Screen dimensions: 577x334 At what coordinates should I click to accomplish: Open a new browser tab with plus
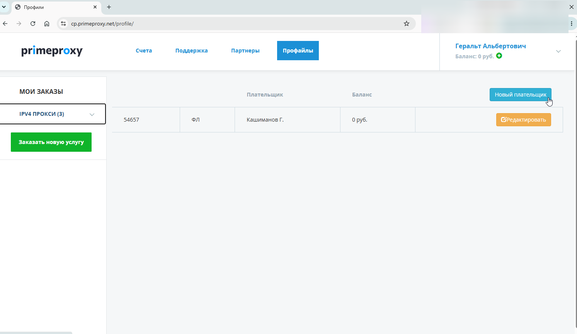point(109,7)
